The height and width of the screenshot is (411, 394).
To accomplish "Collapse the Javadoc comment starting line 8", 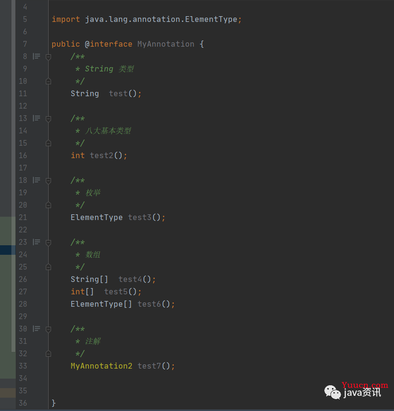I will [x=48, y=57].
